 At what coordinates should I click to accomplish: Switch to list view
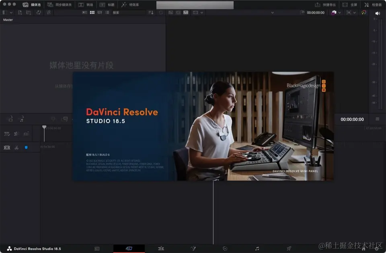click(x=107, y=12)
